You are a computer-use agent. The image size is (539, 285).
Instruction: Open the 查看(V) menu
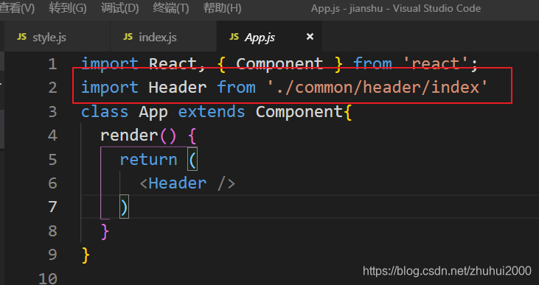[x=17, y=8]
